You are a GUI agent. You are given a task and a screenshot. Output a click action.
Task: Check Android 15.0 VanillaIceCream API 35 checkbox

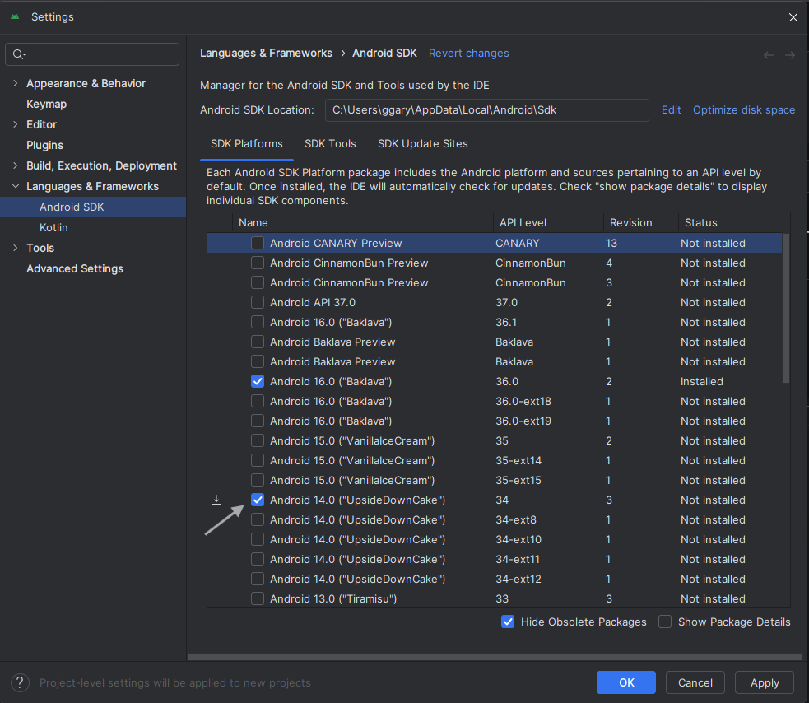258,440
